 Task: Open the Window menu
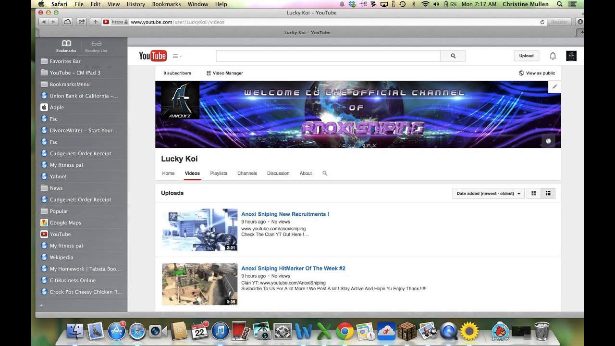click(x=198, y=4)
